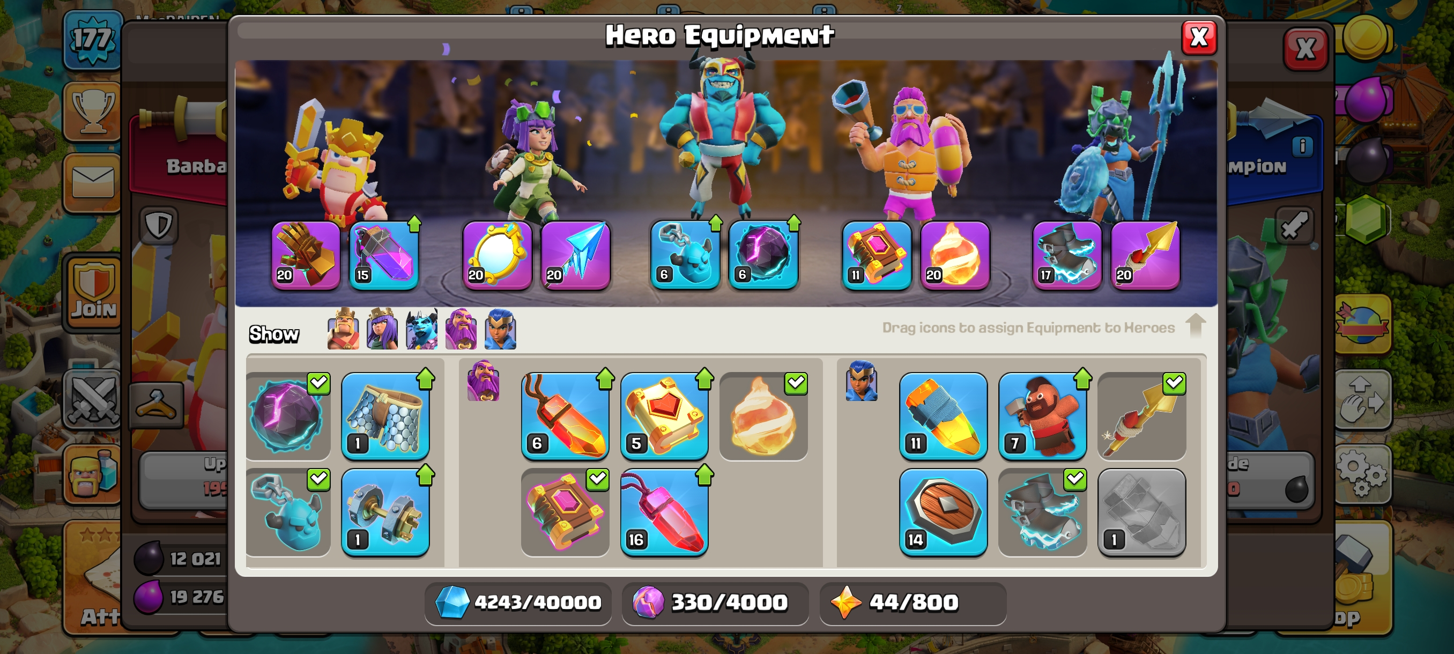Click the upgrade arrow on level 16 red gem
Viewport: 1454px width, 654px height.
click(704, 475)
